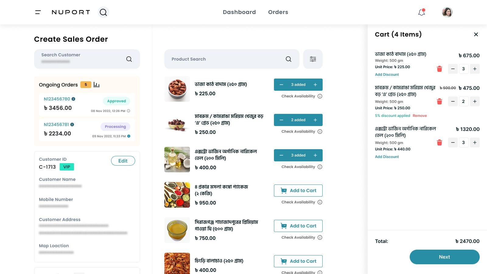
Task: Open the Dashboard menu item
Action: pyautogui.click(x=239, y=12)
